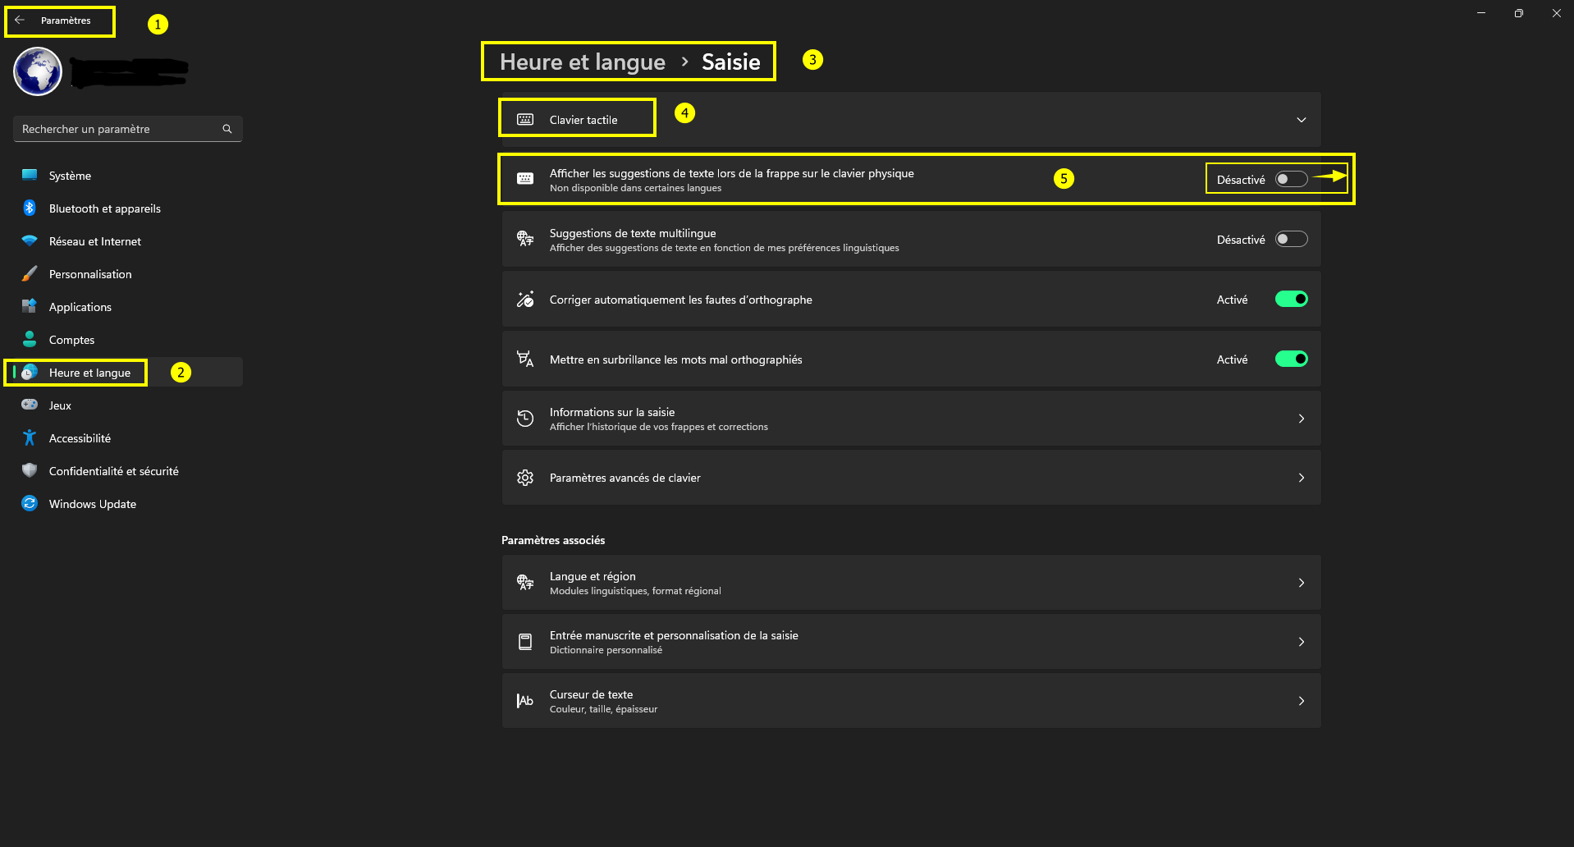Open Paramètres avancés de clavier
1574x847 pixels.
click(911, 478)
